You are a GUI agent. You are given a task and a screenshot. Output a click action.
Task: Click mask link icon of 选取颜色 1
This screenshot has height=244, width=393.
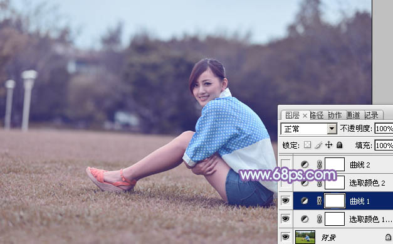point(319,219)
